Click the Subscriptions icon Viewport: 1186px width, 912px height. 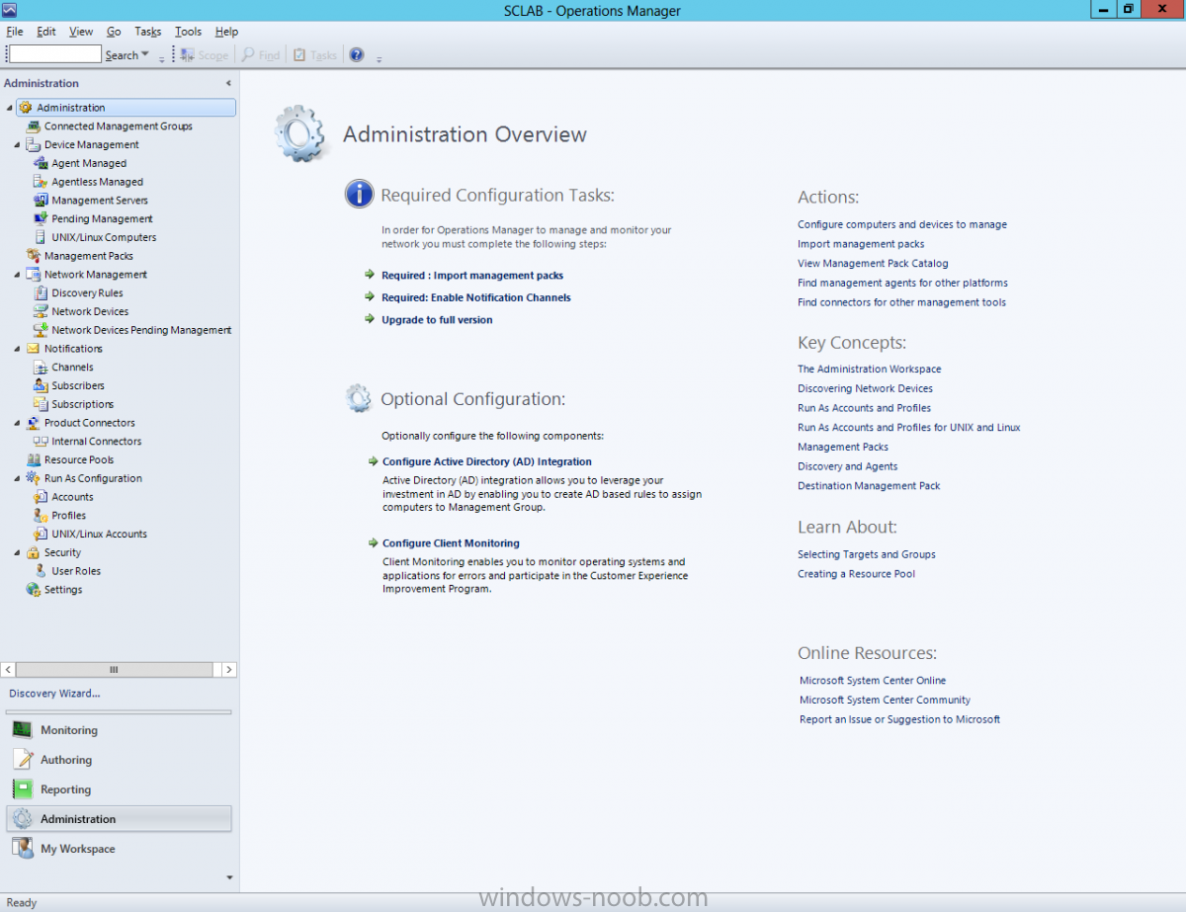[41, 404]
